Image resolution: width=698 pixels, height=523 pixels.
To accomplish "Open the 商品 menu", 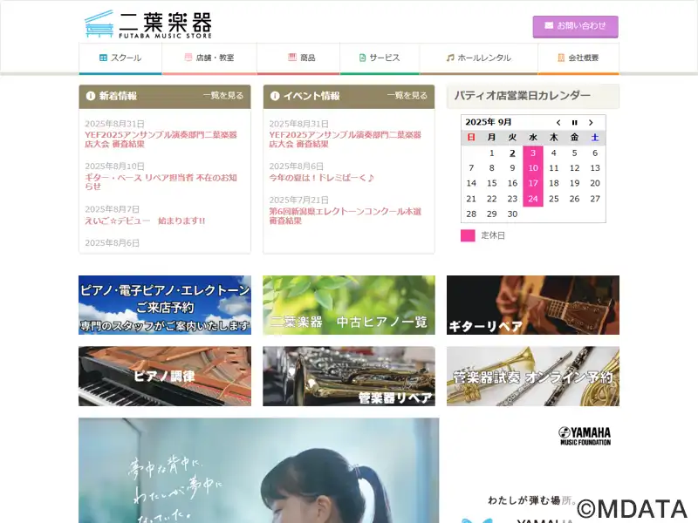I will 298,58.
